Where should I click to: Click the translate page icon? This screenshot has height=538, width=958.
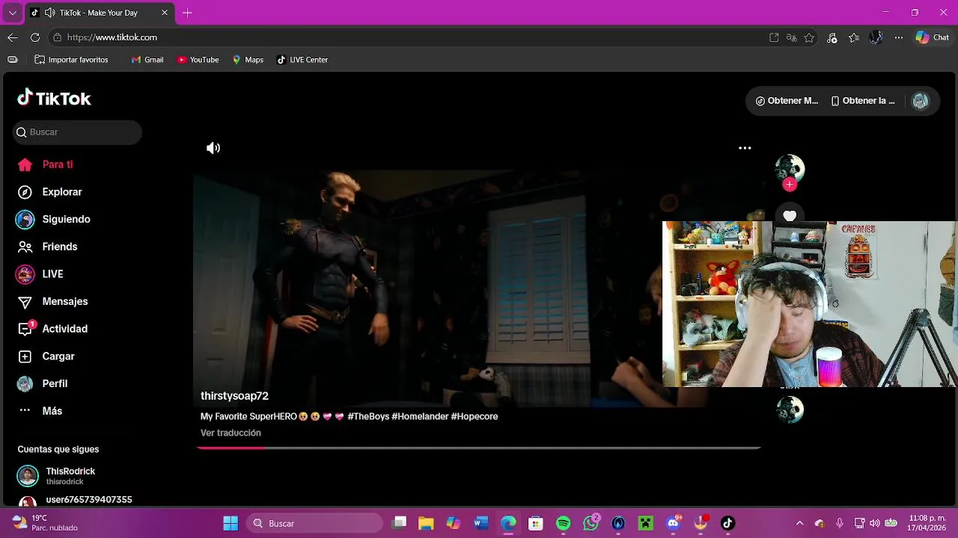[792, 37]
